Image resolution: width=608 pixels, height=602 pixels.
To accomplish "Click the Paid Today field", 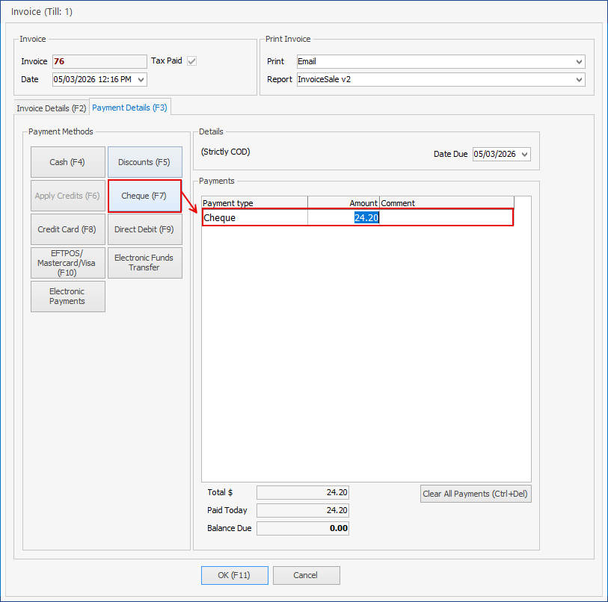I will pos(303,511).
